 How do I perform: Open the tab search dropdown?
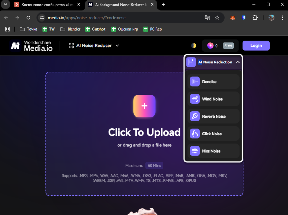point(6,5)
